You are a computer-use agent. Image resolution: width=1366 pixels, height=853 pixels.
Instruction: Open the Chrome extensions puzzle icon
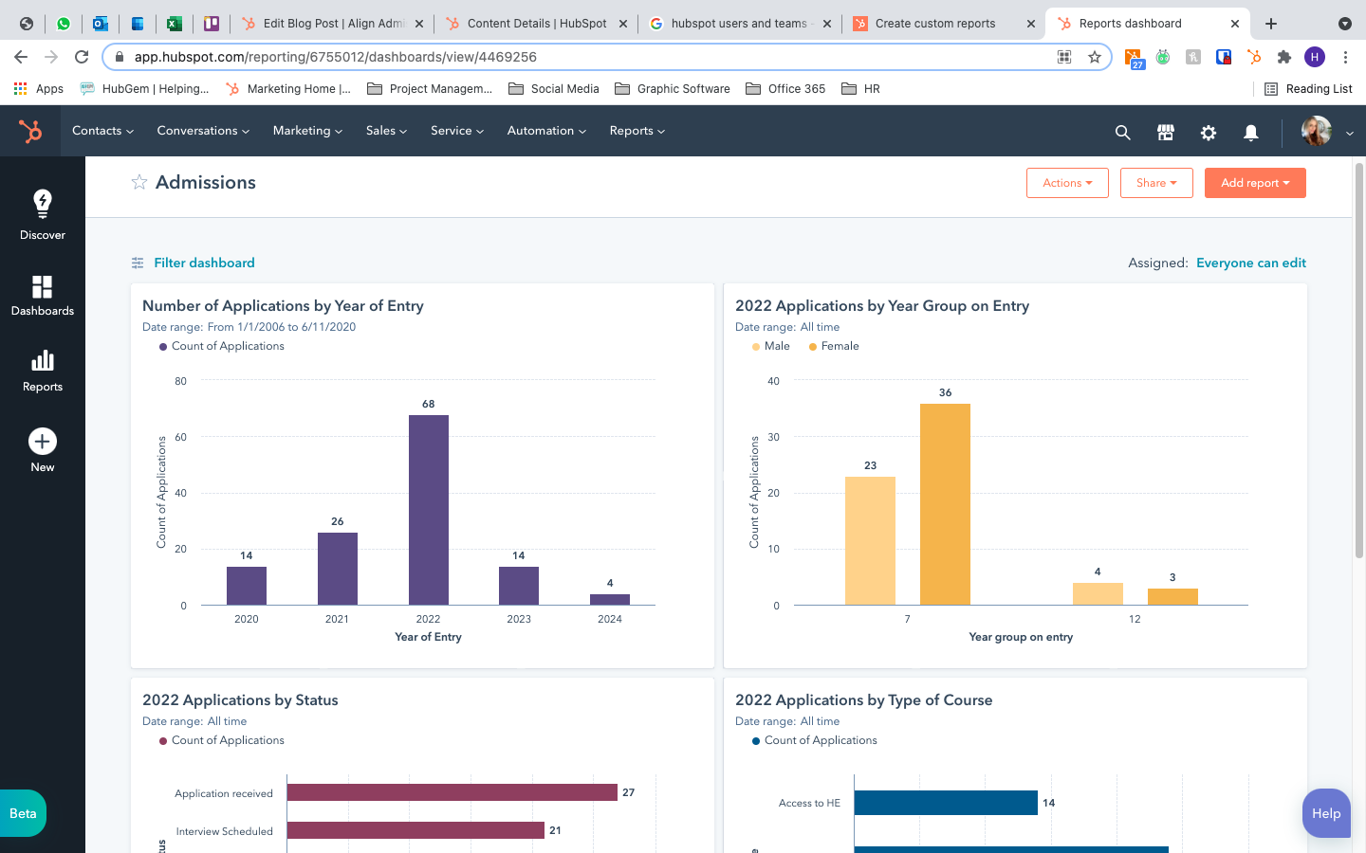1284,57
